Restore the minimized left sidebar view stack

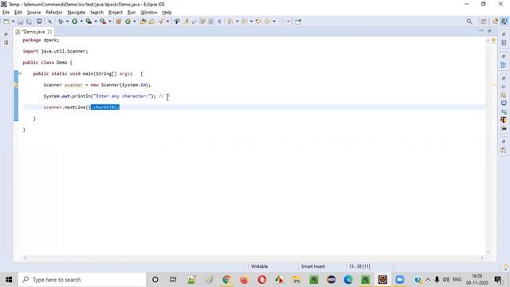6,34
